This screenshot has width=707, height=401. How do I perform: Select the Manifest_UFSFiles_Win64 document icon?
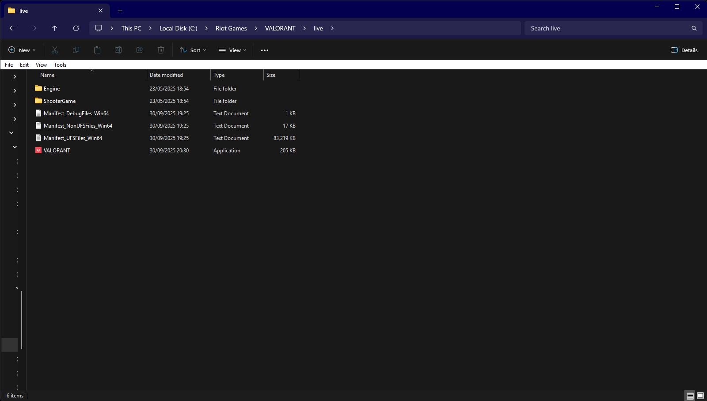[38, 138]
